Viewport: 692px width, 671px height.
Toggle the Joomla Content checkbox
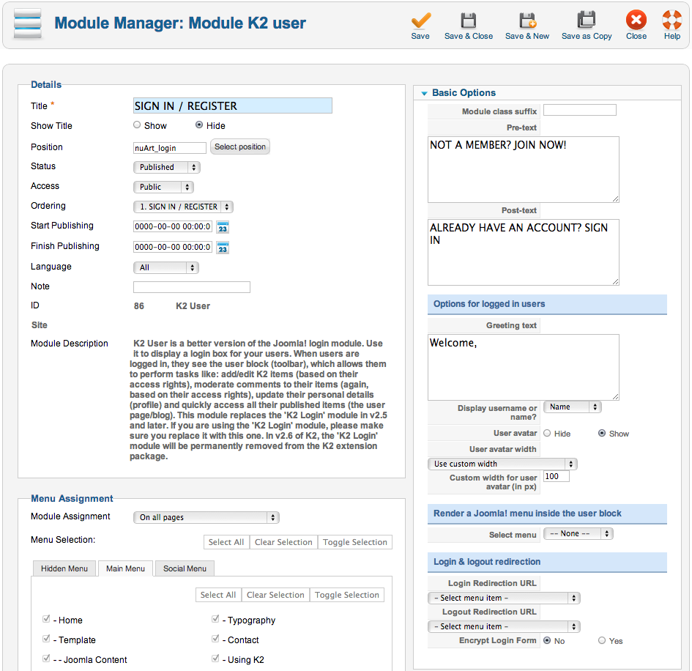point(46,659)
